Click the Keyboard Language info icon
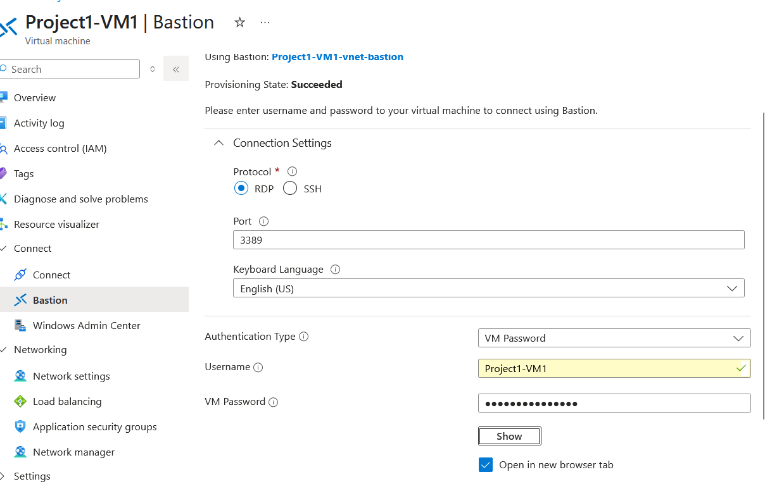This screenshot has width=784, height=491. (336, 270)
